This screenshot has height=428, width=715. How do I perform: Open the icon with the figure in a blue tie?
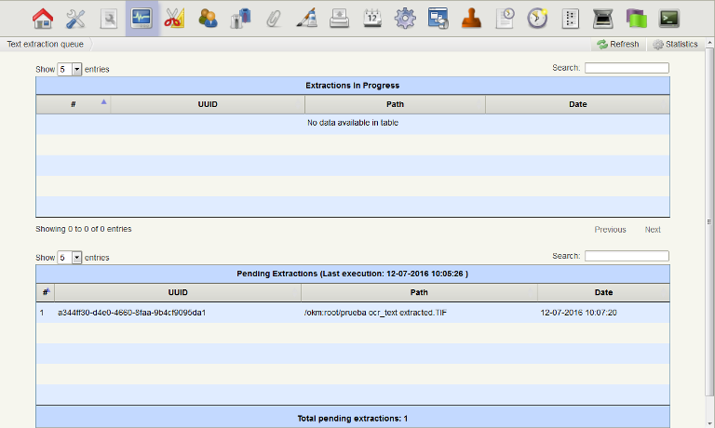241,19
